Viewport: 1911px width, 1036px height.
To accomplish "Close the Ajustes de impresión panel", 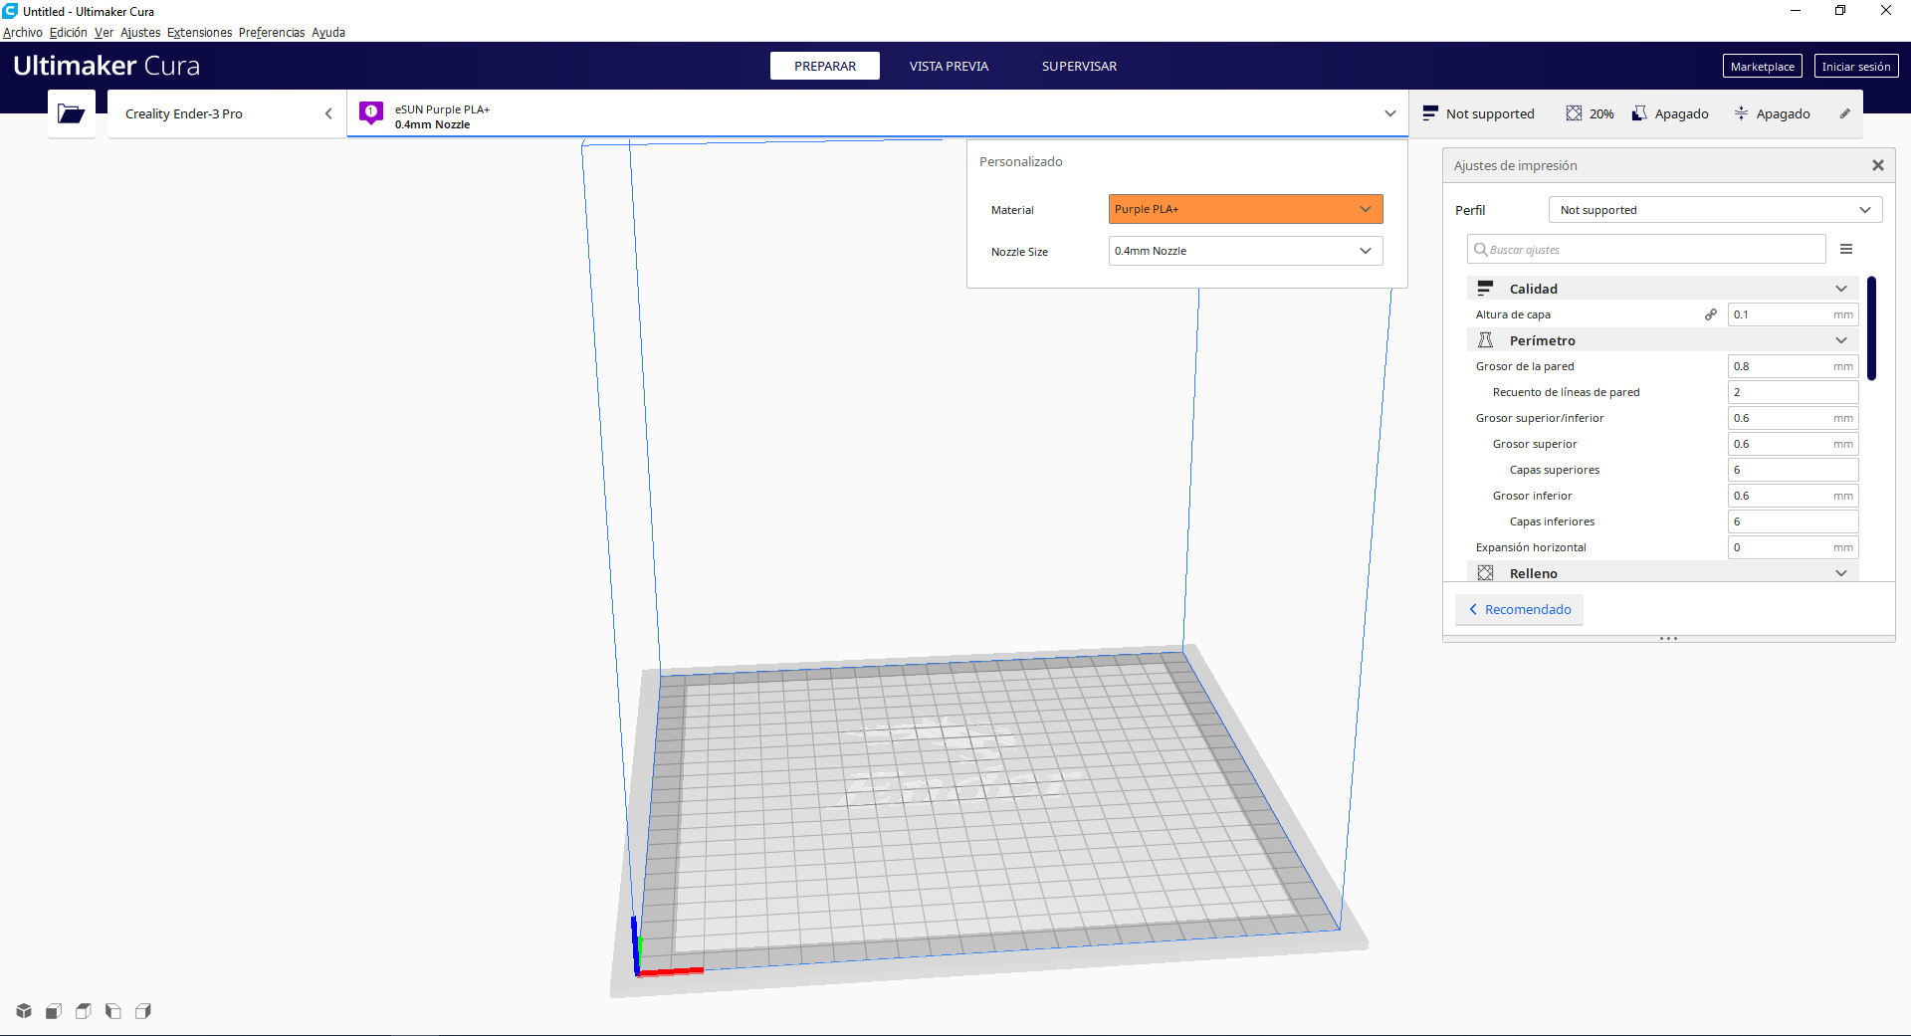I will tap(1878, 165).
